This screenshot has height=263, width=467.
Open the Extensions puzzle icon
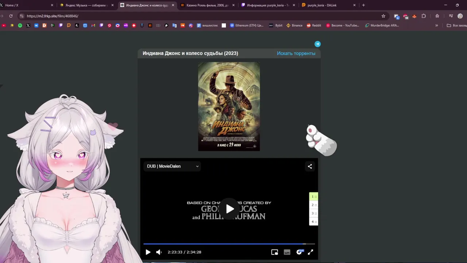click(424, 16)
